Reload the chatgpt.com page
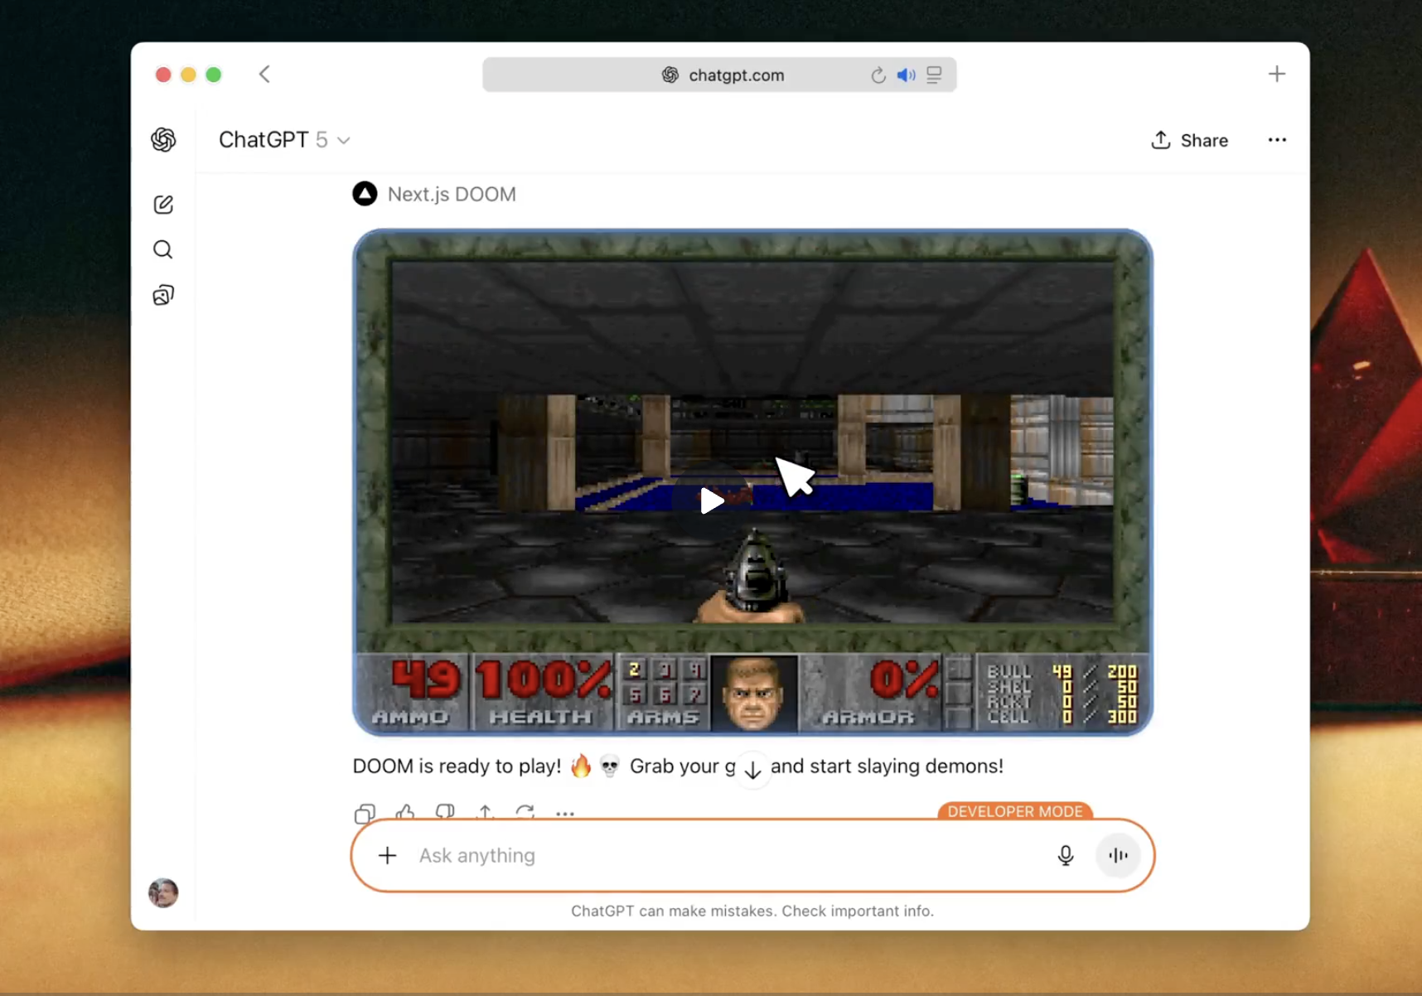The width and height of the screenshot is (1422, 996). 878,75
